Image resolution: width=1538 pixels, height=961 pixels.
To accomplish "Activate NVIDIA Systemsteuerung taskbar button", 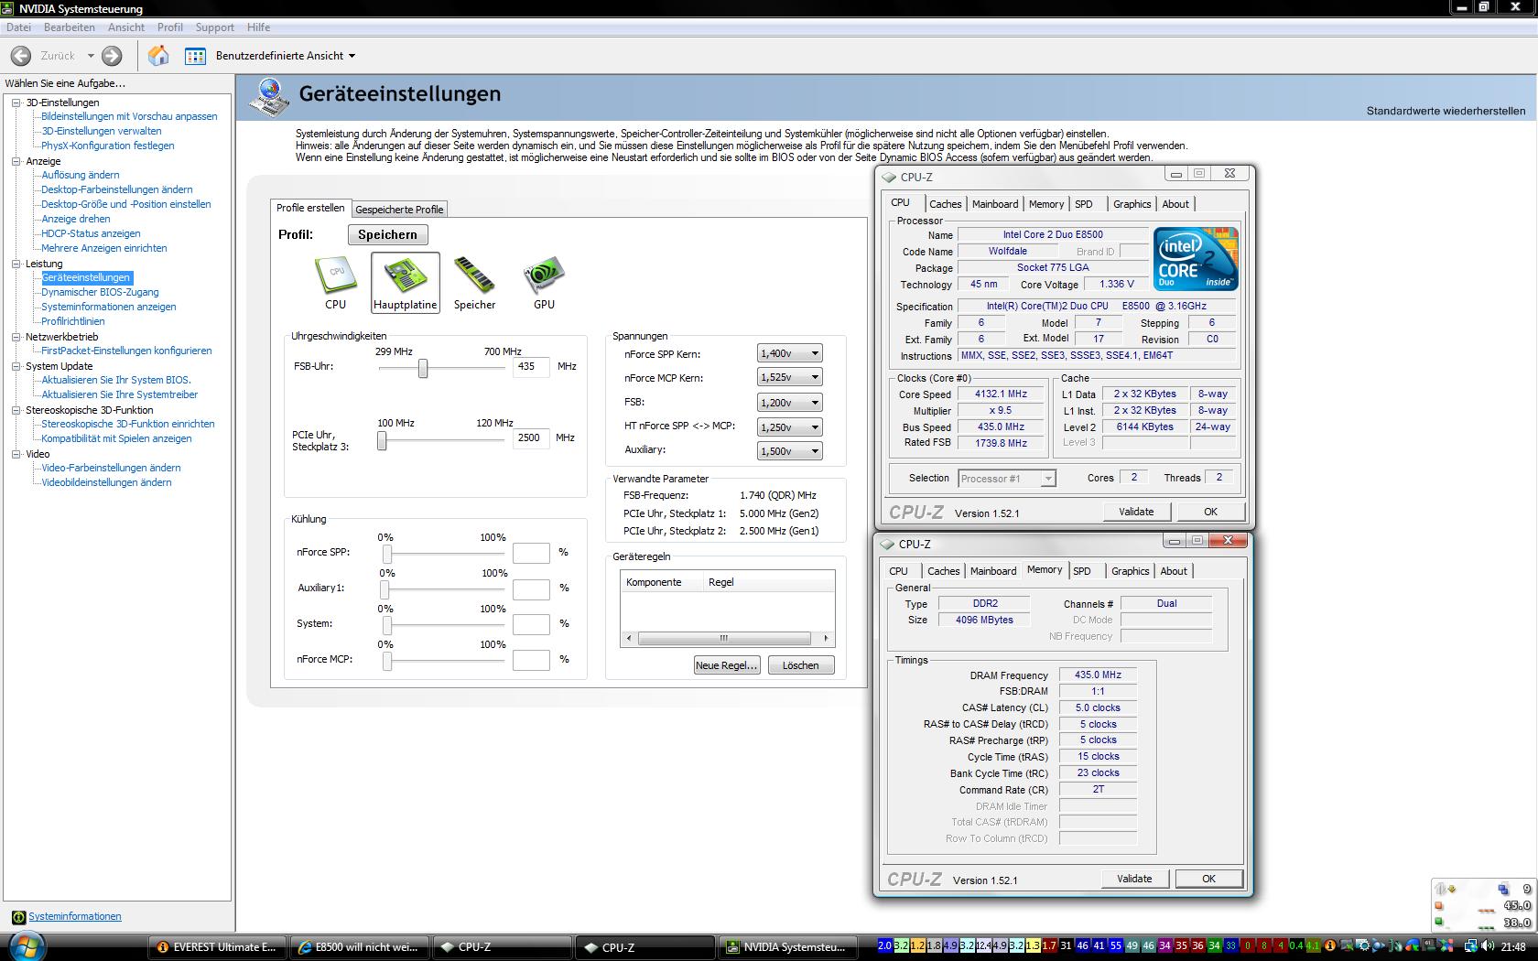I will (x=788, y=947).
